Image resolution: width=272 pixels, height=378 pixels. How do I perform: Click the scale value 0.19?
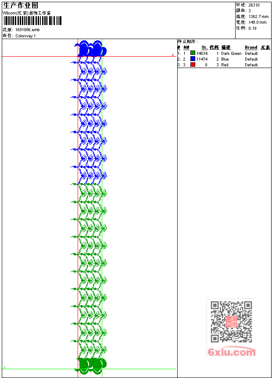[x=253, y=28]
